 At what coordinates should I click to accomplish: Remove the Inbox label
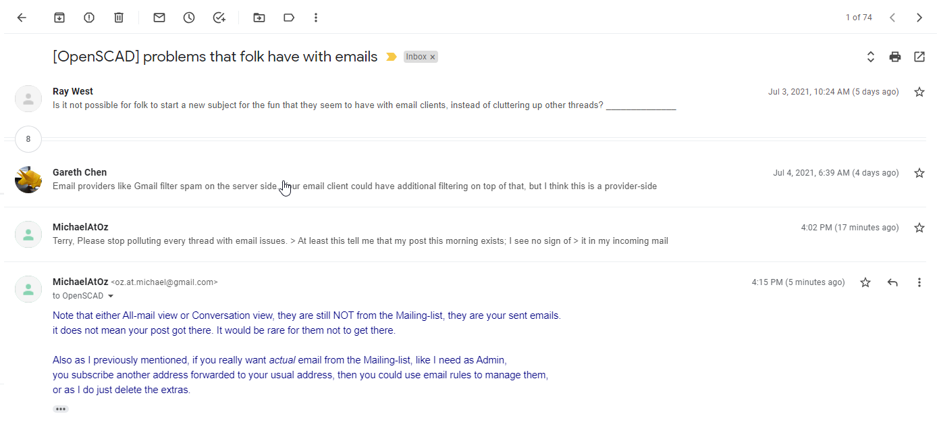[x=433, y=57]
